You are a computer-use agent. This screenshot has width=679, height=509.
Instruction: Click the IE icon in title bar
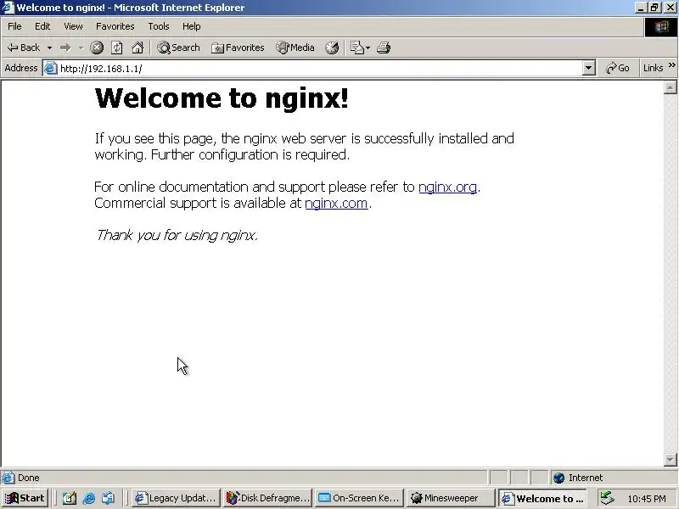click(x=8, y=8)
